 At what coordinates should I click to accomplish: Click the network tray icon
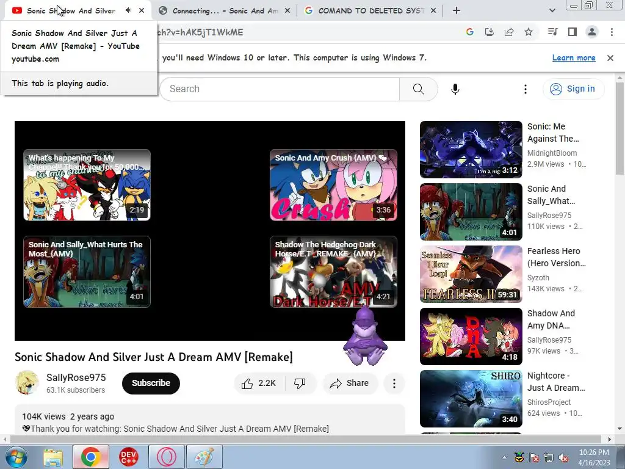point(549,457)
